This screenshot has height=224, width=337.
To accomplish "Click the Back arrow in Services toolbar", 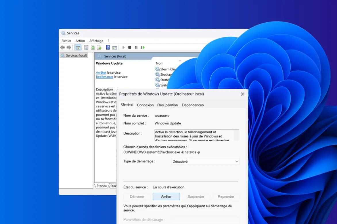I will click(x=62, y=48).
